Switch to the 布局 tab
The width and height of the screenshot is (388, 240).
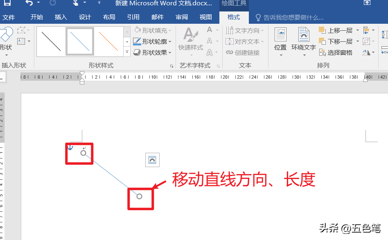109,17
